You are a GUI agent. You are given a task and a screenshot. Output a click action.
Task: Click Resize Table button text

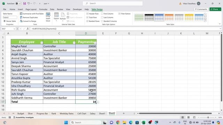pyautogui.click(x=11, y=21)
